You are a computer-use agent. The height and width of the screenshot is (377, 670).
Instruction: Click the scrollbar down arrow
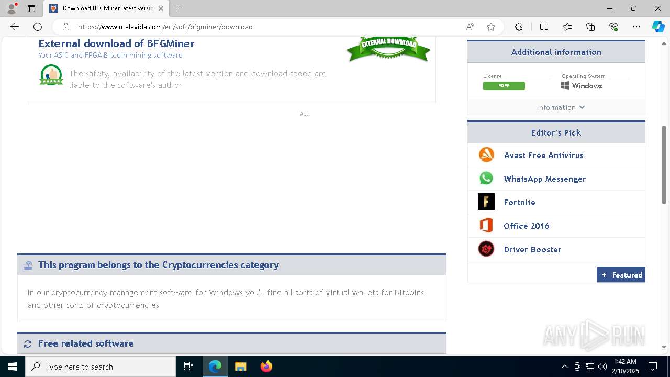(x=664, y=347)
